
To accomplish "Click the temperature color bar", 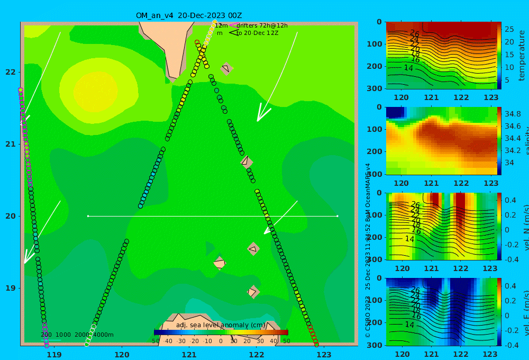I will (499, 56).
